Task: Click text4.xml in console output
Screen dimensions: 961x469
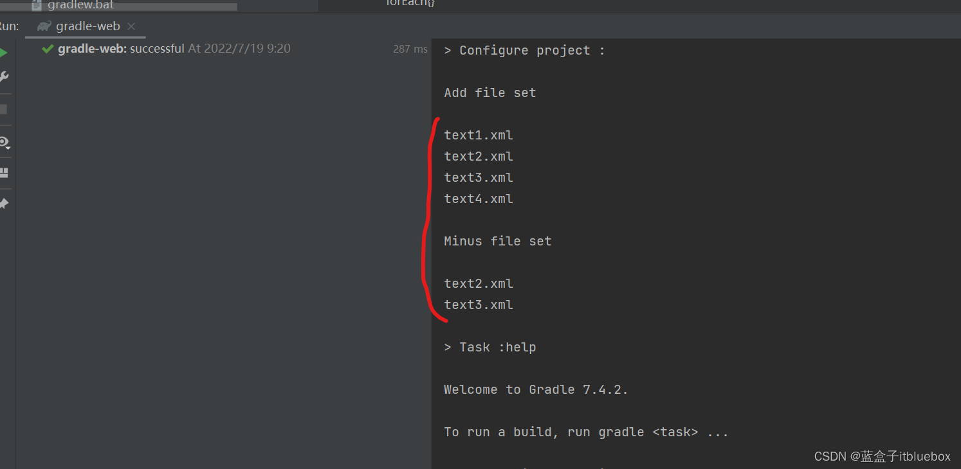Action: tap(479, 199)
